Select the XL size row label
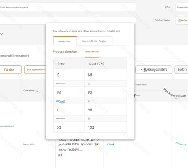The image size is (188, 168). 59,127
